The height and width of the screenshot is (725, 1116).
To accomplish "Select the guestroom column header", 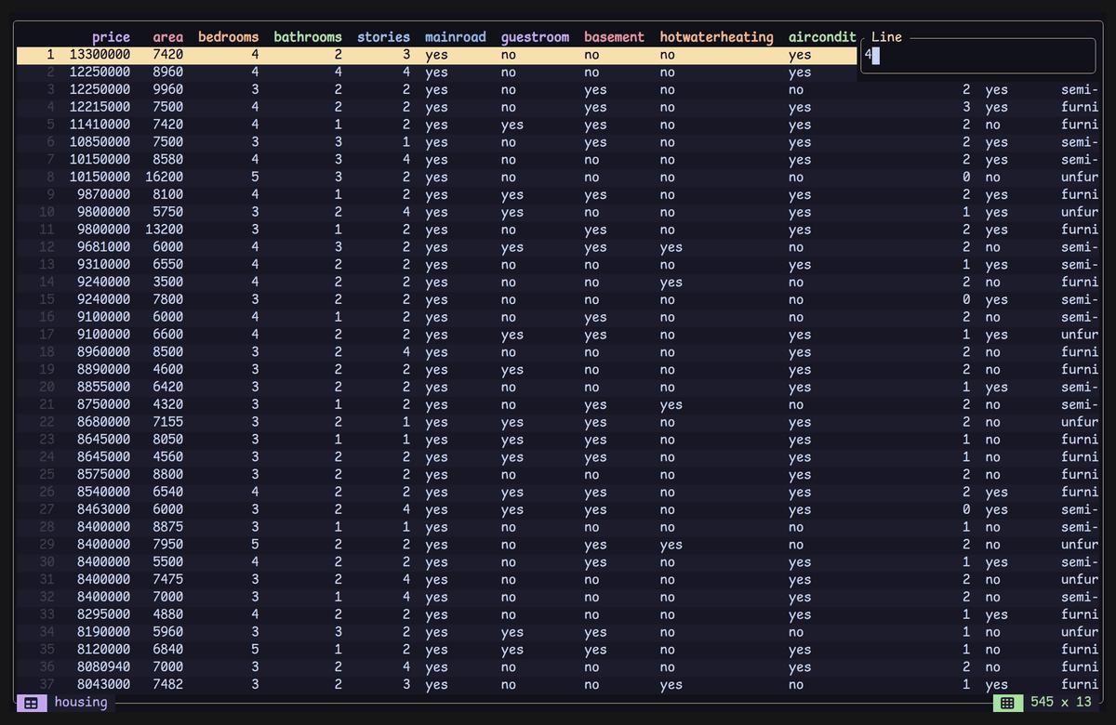I will click(x=535, y=37).
